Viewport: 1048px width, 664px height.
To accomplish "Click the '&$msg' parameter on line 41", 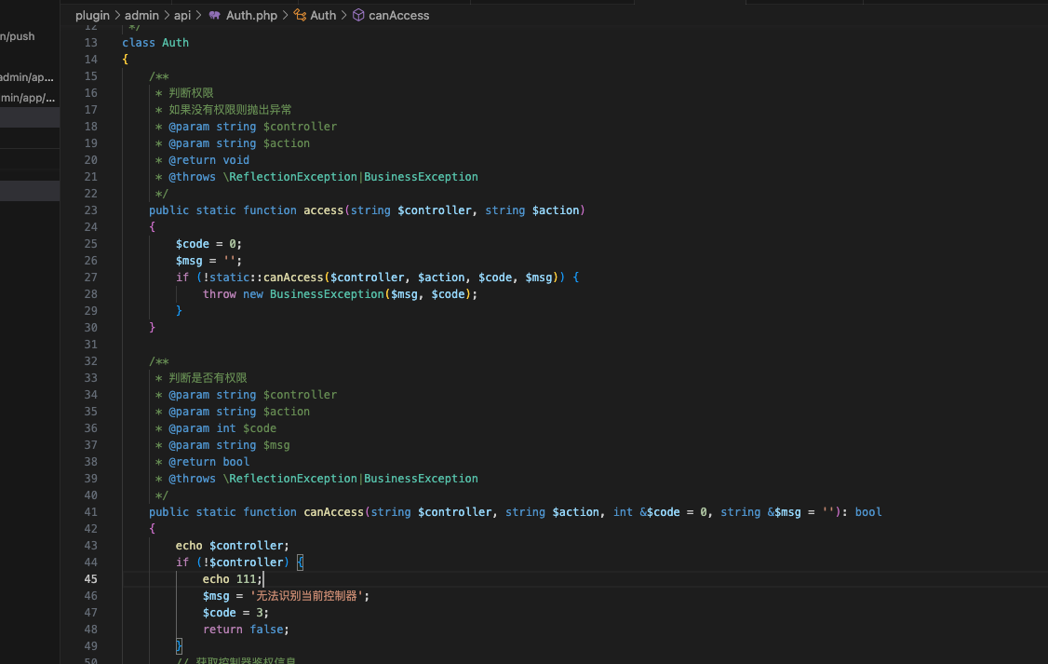I will coord(784,512).
